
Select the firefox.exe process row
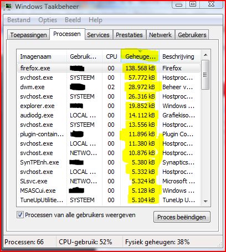tap(109, 68)
